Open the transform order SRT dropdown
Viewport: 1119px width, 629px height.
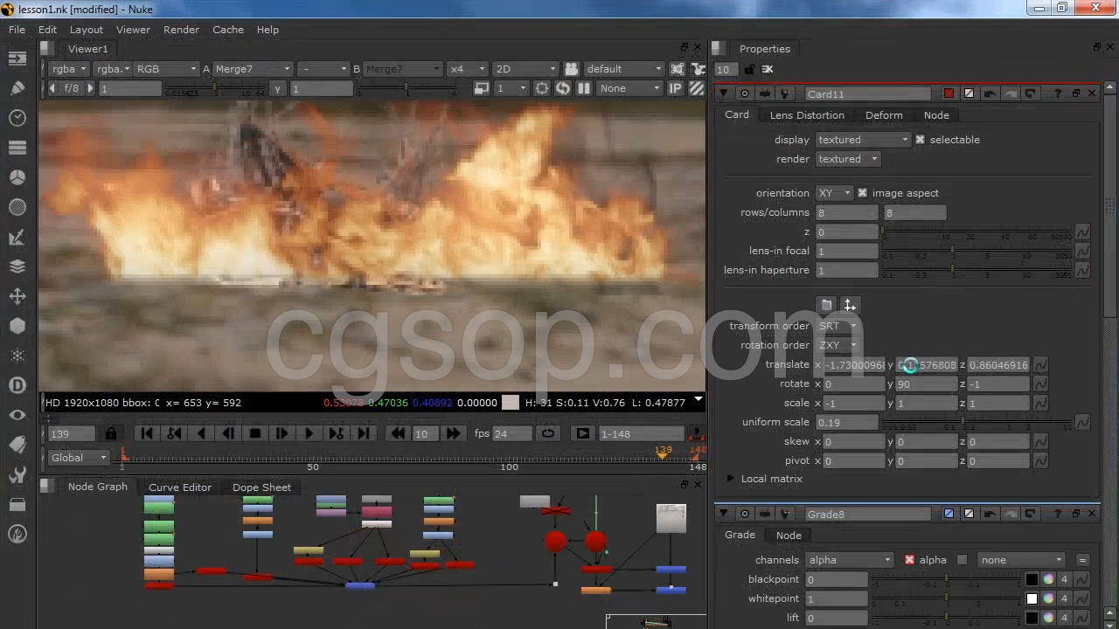838,326
